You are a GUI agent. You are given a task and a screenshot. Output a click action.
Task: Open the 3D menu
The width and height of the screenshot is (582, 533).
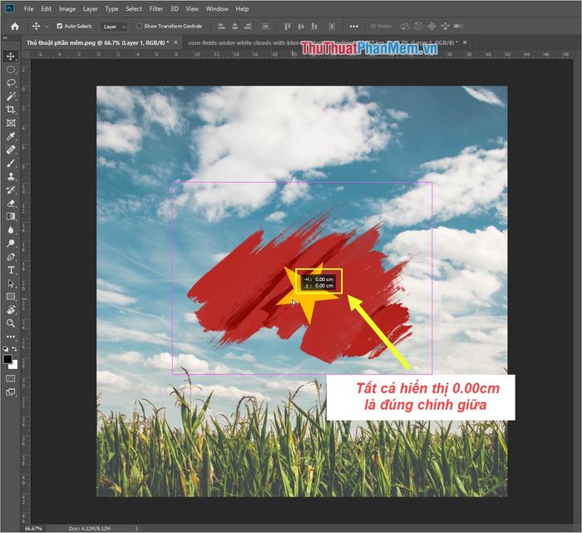(174, 8)
